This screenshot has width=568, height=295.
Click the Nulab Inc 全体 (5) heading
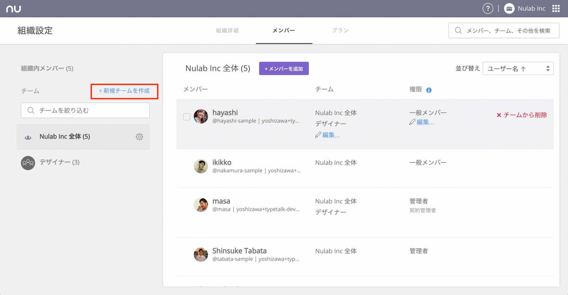[x=218, y=68]
